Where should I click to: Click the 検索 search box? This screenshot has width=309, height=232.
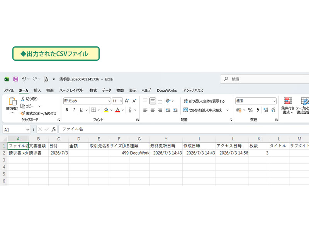265,79
